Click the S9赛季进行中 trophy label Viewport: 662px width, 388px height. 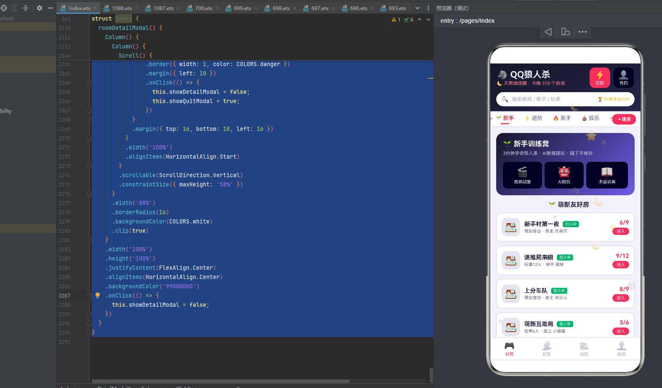click(x=614, y=99)
